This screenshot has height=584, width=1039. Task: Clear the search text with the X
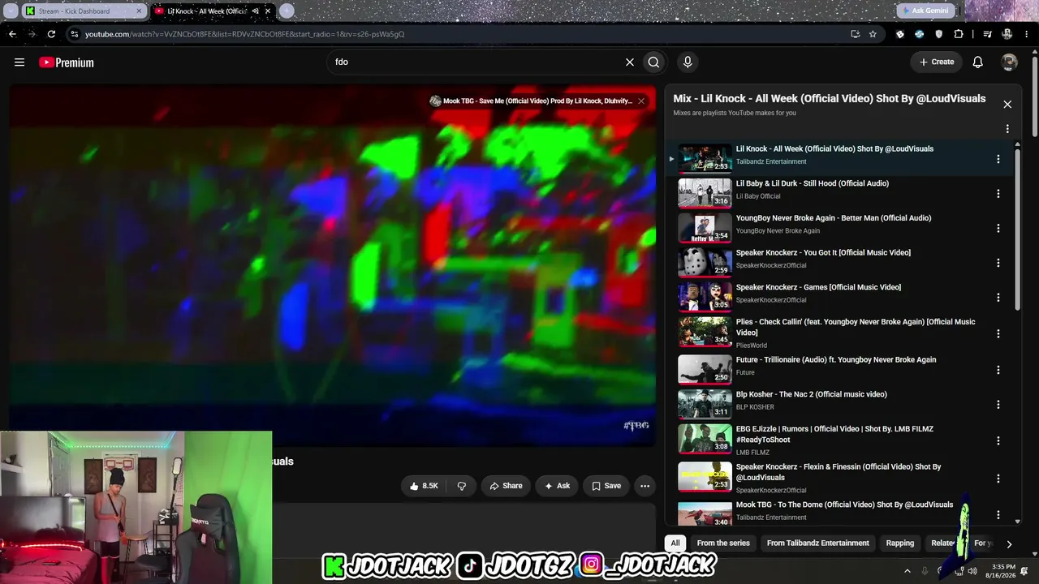(x=629, y=62)
